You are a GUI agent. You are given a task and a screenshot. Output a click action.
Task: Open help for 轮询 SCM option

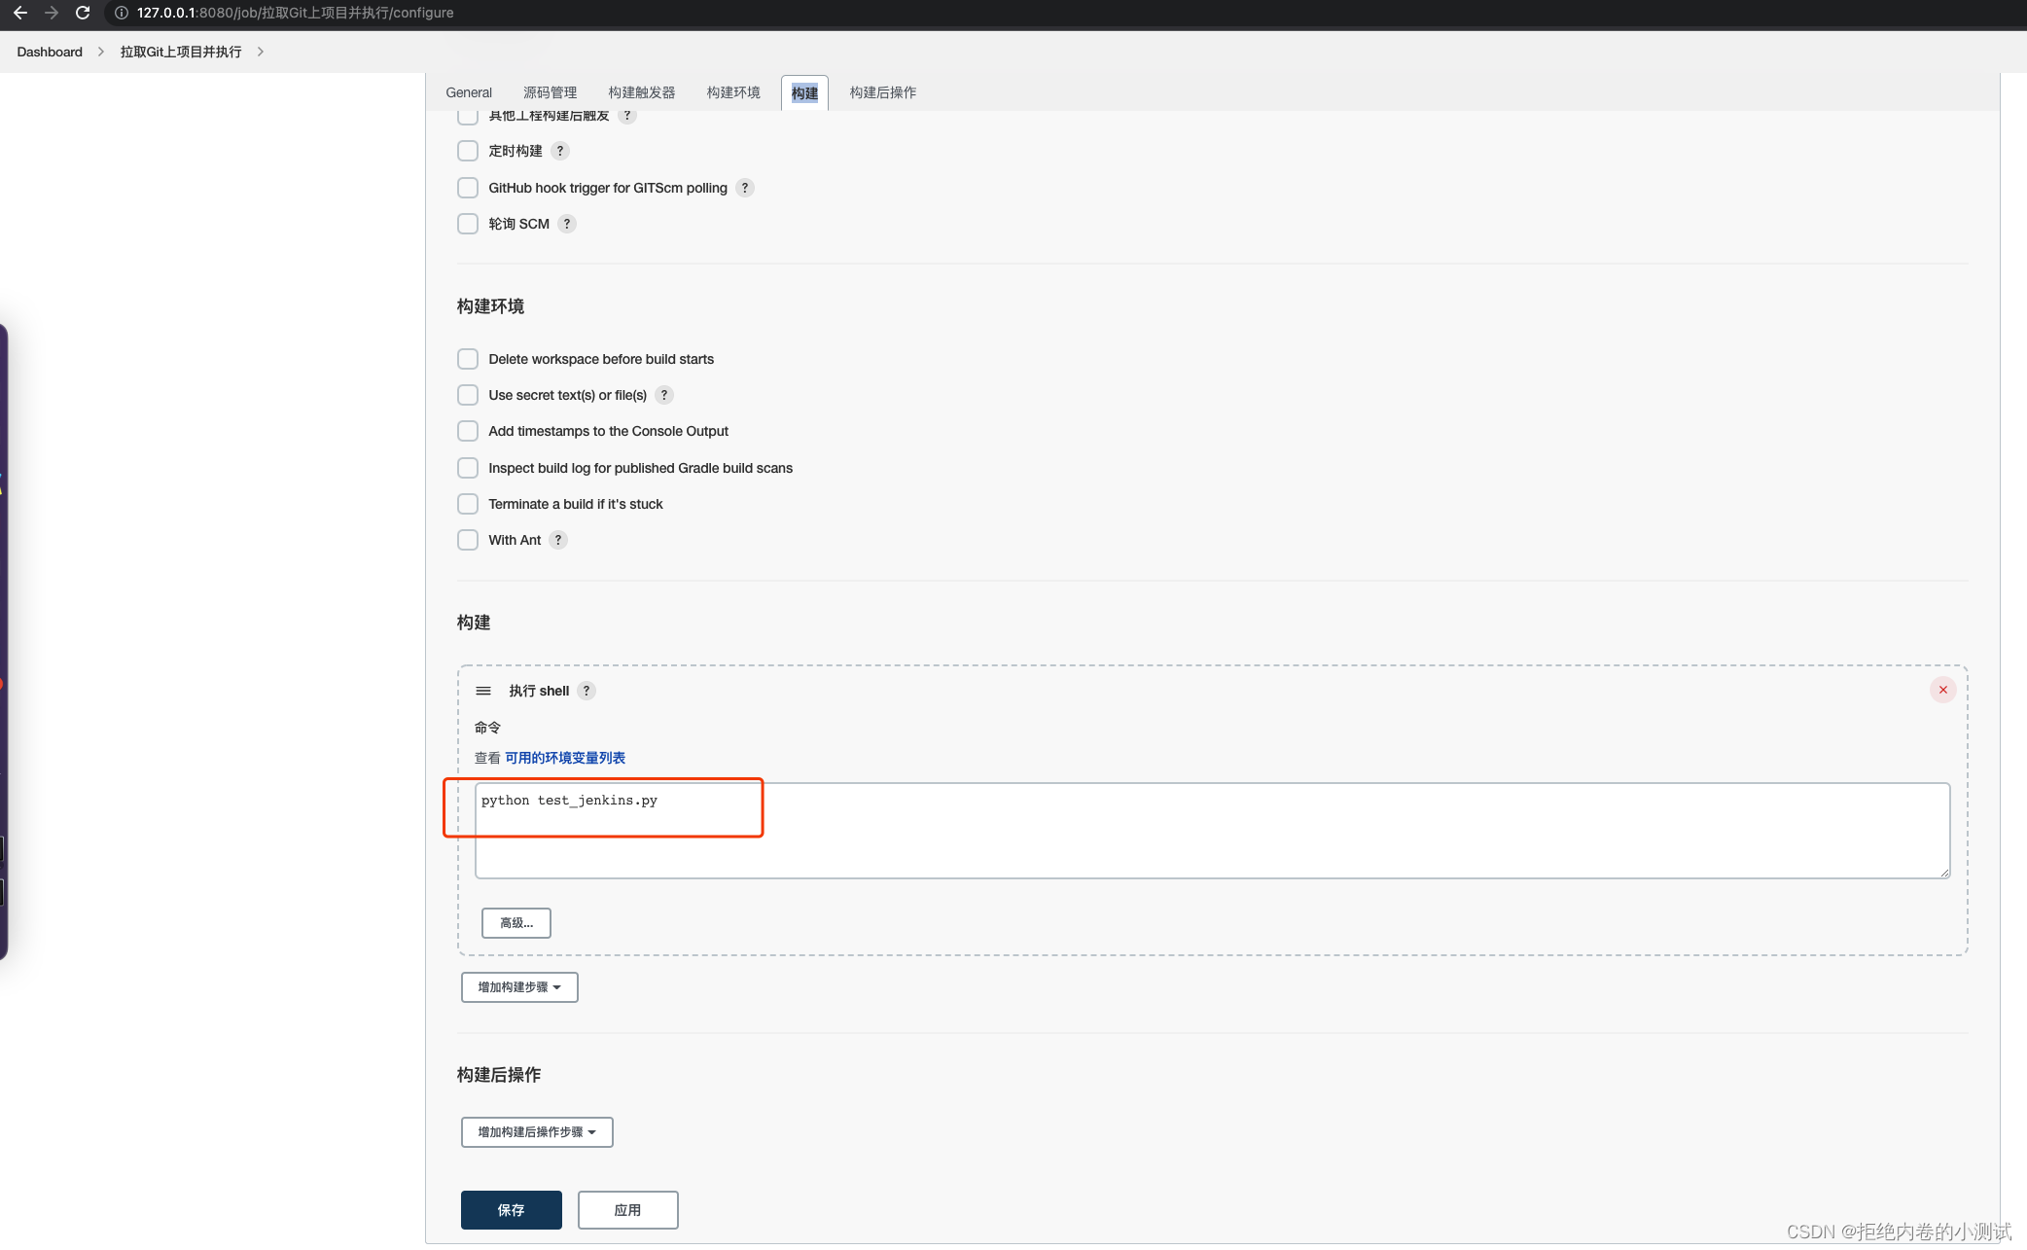(x=567, y=224)
